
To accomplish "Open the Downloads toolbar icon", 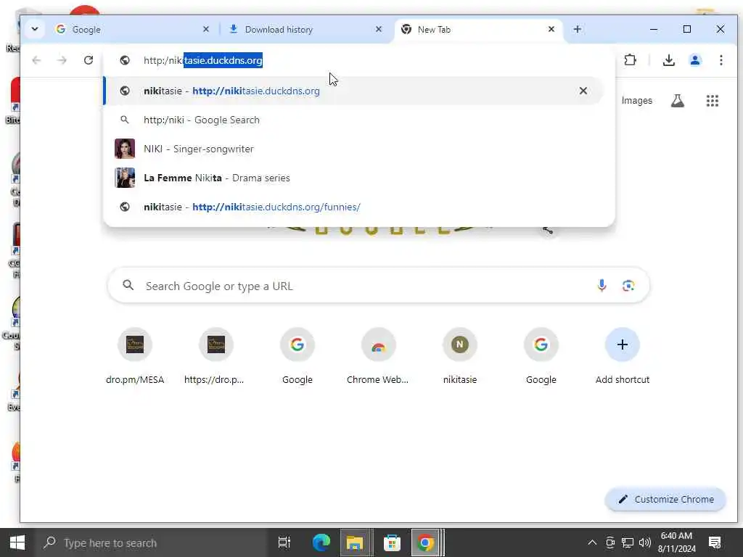I will pyautogui.click(x=668, y=60).
